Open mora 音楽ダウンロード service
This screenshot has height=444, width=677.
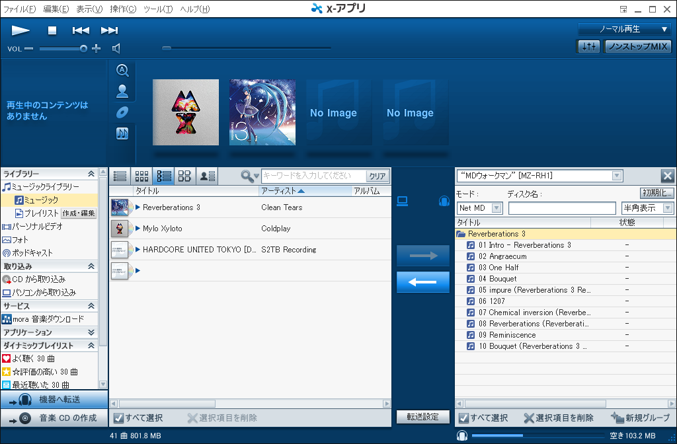click(43, 319)
